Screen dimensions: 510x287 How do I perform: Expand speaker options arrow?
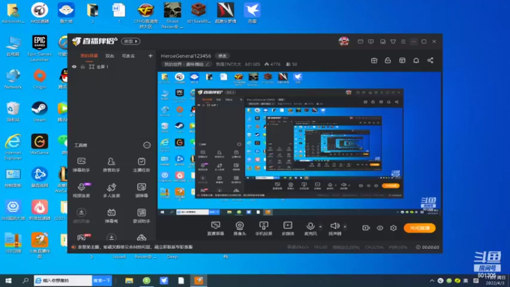point(345,226)
